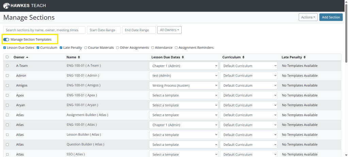Sort by Name column arrows
This screenshot has width=348, height=157.
[79, 57]
